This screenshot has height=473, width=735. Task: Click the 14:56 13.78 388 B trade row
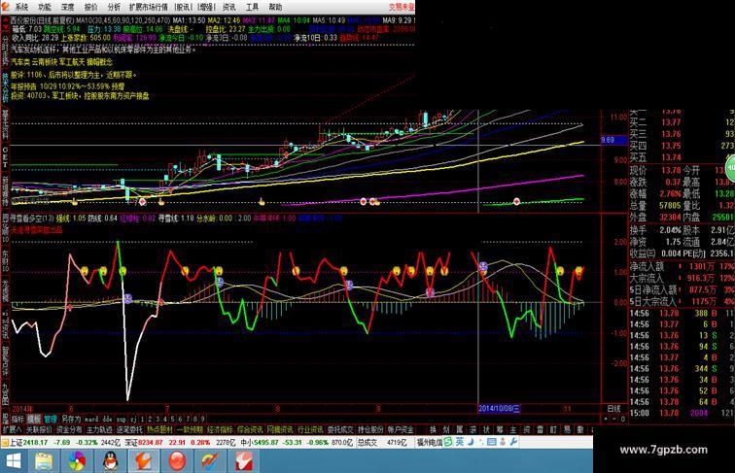coord(682,314)
